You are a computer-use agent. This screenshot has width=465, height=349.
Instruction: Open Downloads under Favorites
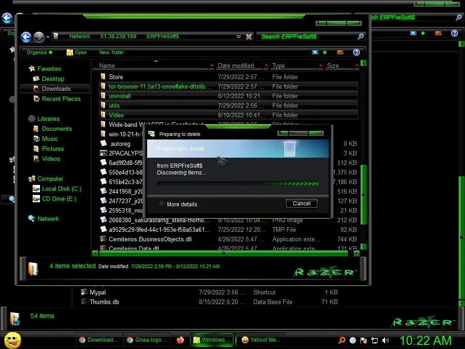click(x=56, y=89)
